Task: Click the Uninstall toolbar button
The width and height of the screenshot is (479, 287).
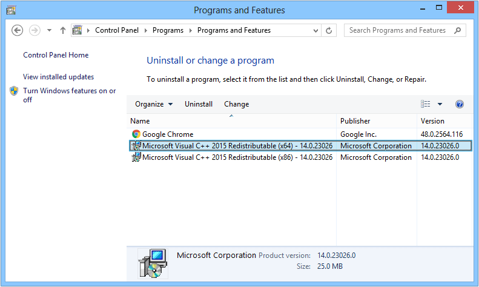Action: (x=199, y=104)
